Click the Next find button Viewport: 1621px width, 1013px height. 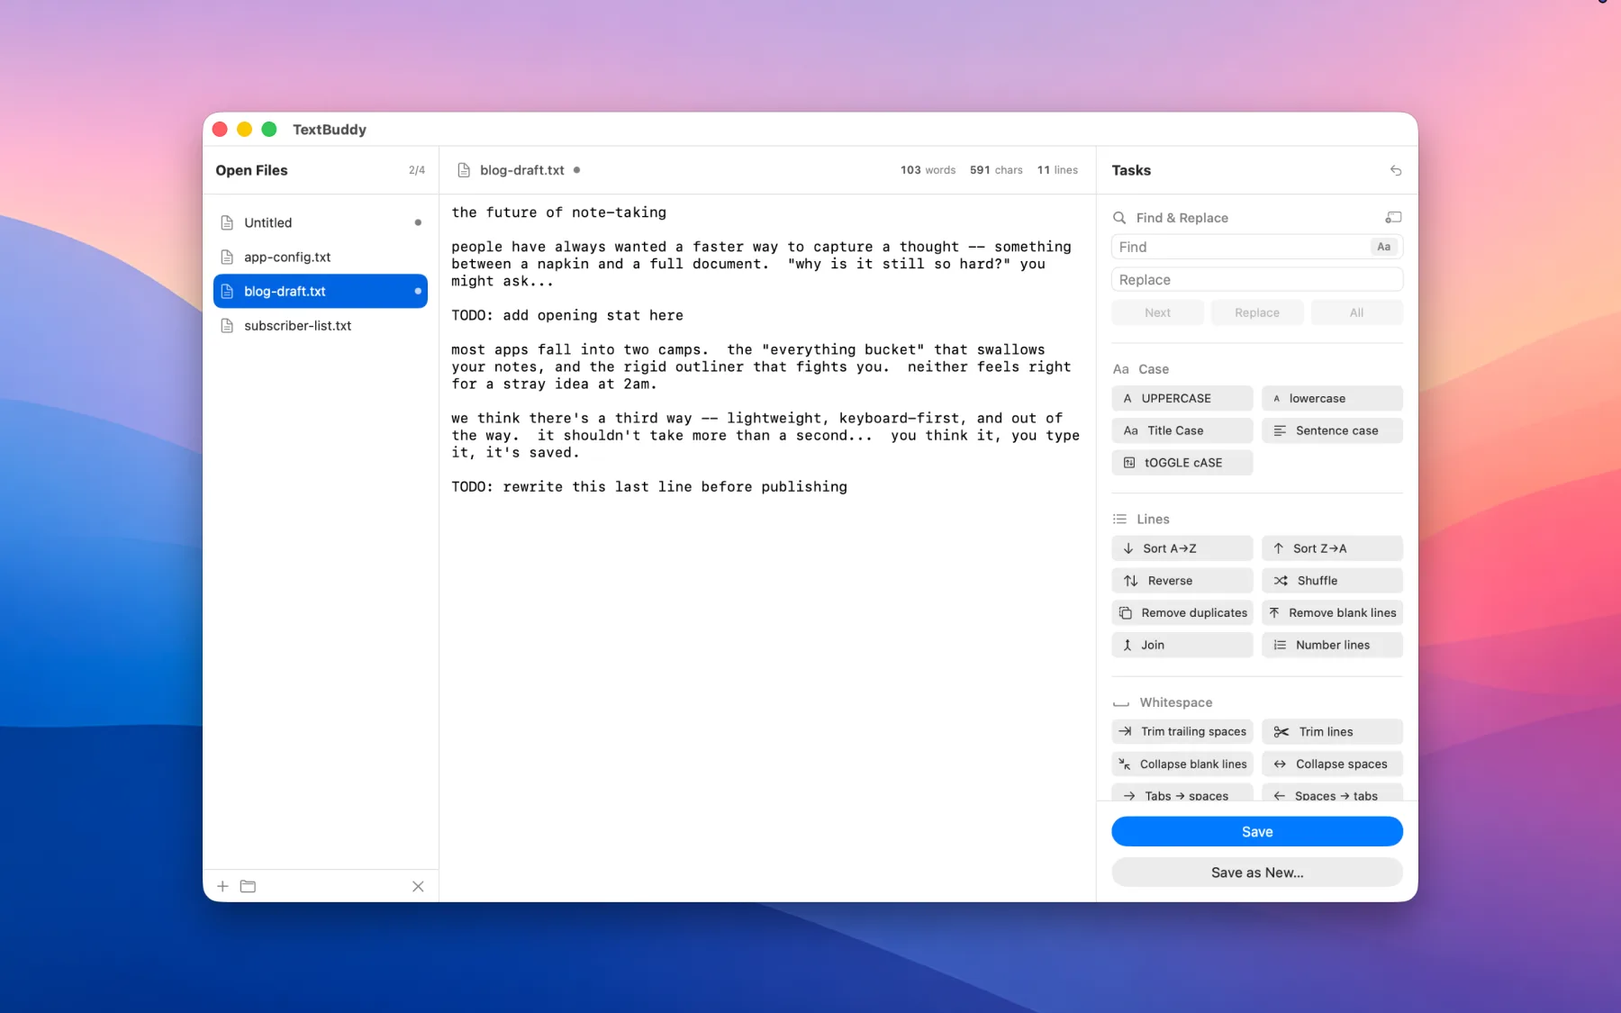(1157, 312)
